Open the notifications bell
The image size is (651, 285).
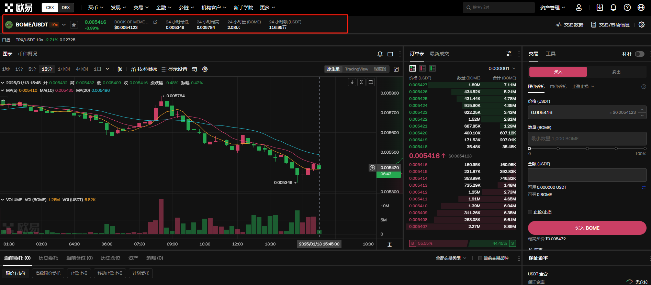[613, 7]
